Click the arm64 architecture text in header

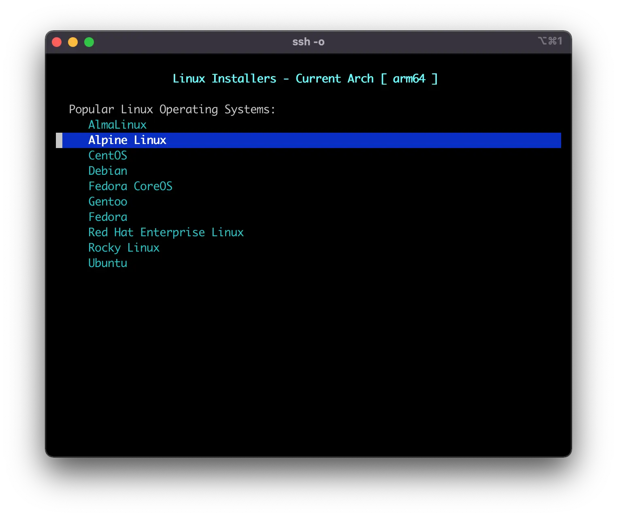[x=409, y=78]
